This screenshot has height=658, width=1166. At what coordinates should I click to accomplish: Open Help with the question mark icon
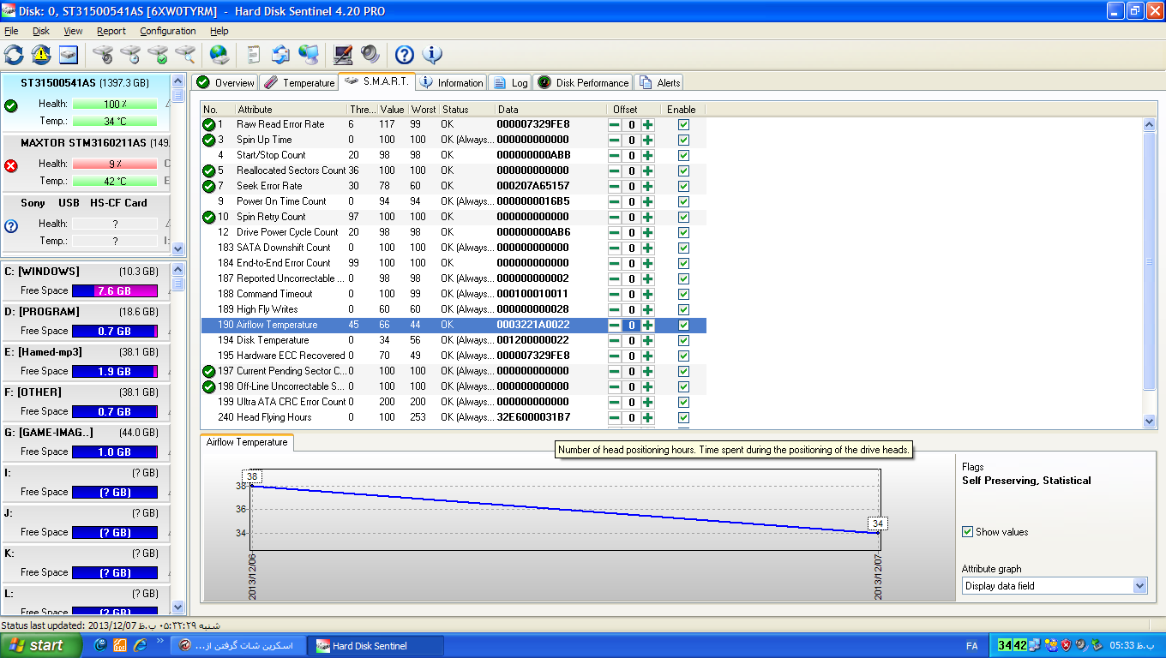tap(404, 55)
